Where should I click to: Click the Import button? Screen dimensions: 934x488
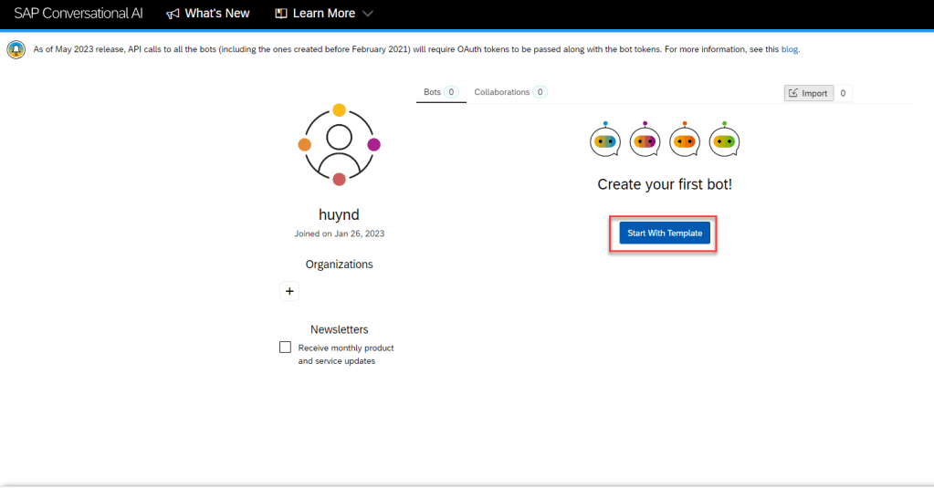click(x=809, y=93)
